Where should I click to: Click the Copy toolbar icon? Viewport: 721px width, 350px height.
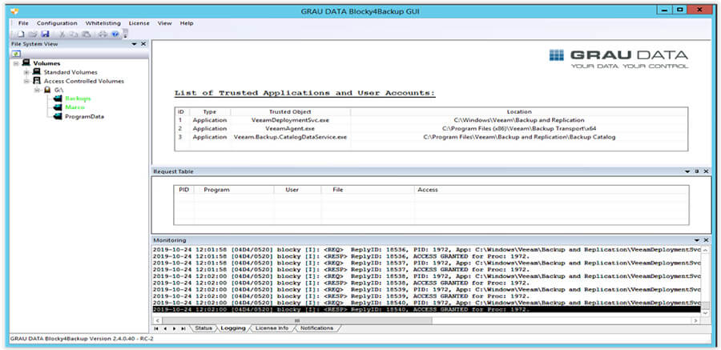[x=74, y=34]
